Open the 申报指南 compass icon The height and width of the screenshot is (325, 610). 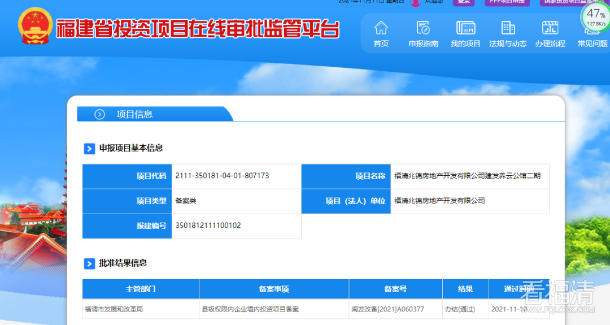[x=423, y=28]
